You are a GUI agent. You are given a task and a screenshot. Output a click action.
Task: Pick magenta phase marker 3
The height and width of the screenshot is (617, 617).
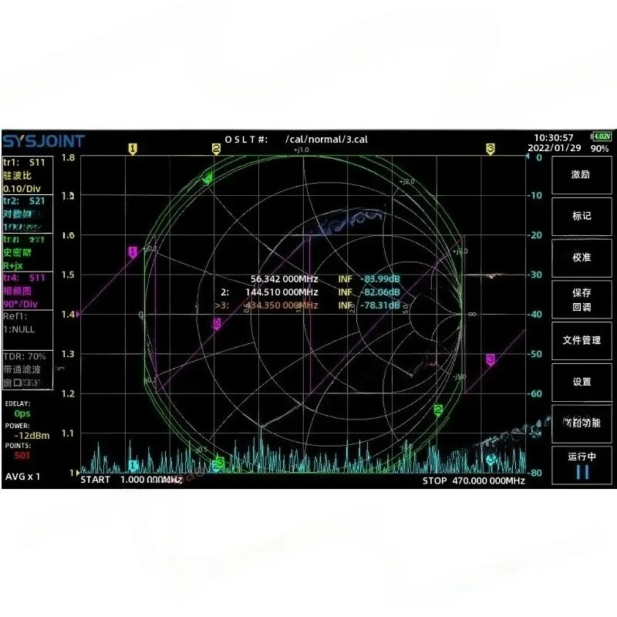pos(491,359)
